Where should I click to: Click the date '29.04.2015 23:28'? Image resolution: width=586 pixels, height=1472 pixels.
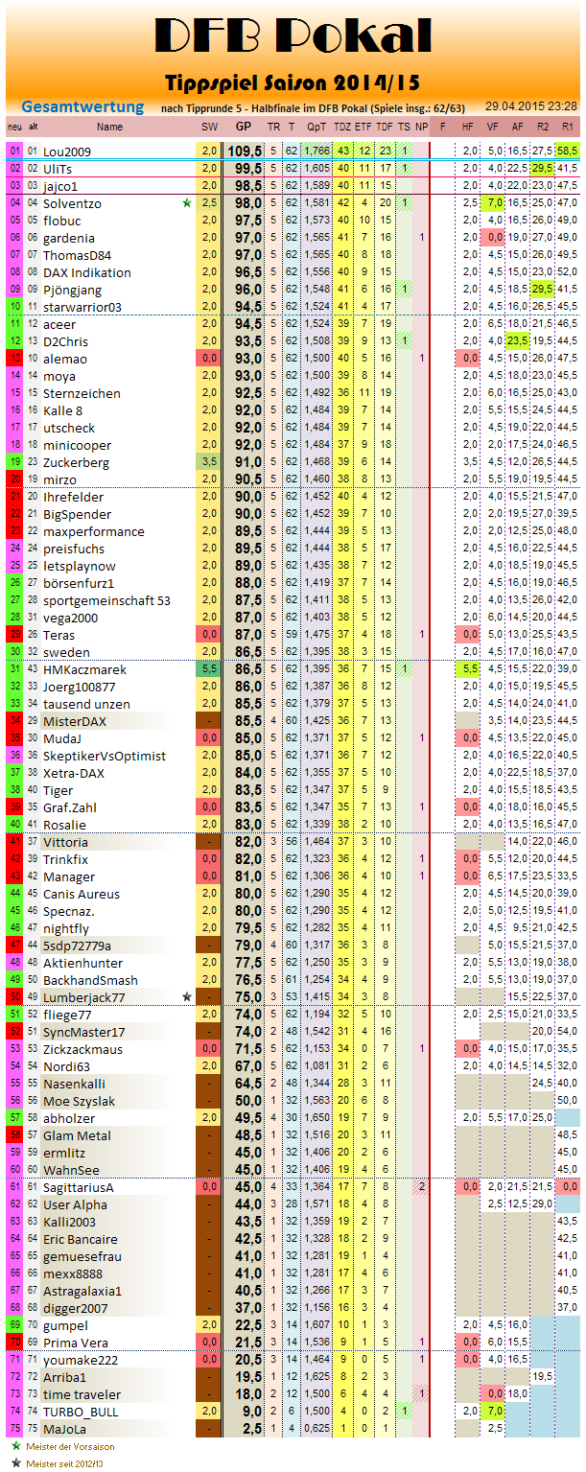tap(531, 107)
